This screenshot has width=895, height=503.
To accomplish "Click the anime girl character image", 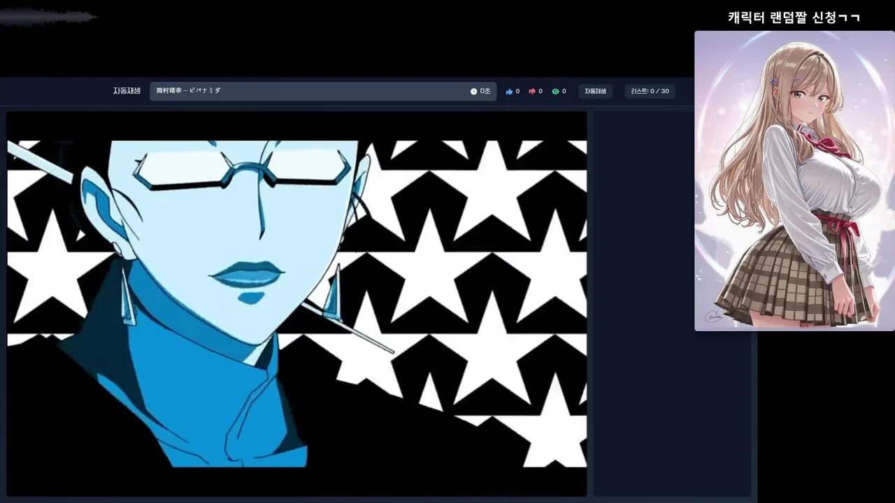I will point(794,181).
